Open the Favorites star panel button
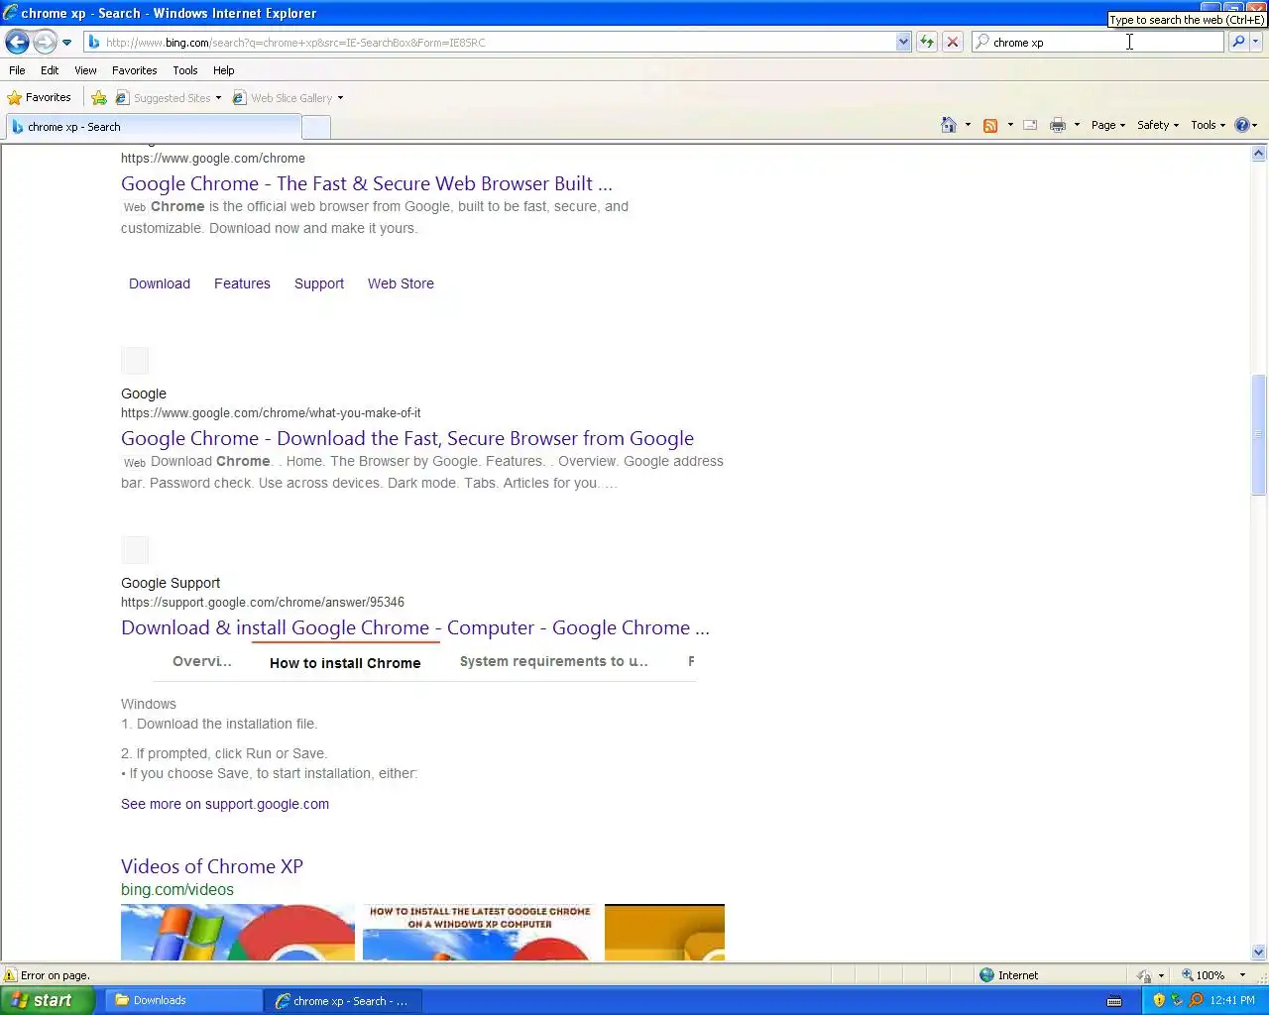The image size is (1269, 1015). 40,97
